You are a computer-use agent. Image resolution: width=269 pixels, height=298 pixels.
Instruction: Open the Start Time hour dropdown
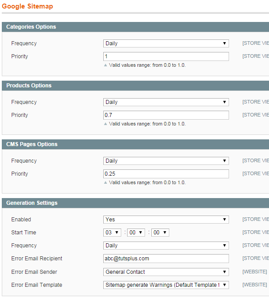112,233
